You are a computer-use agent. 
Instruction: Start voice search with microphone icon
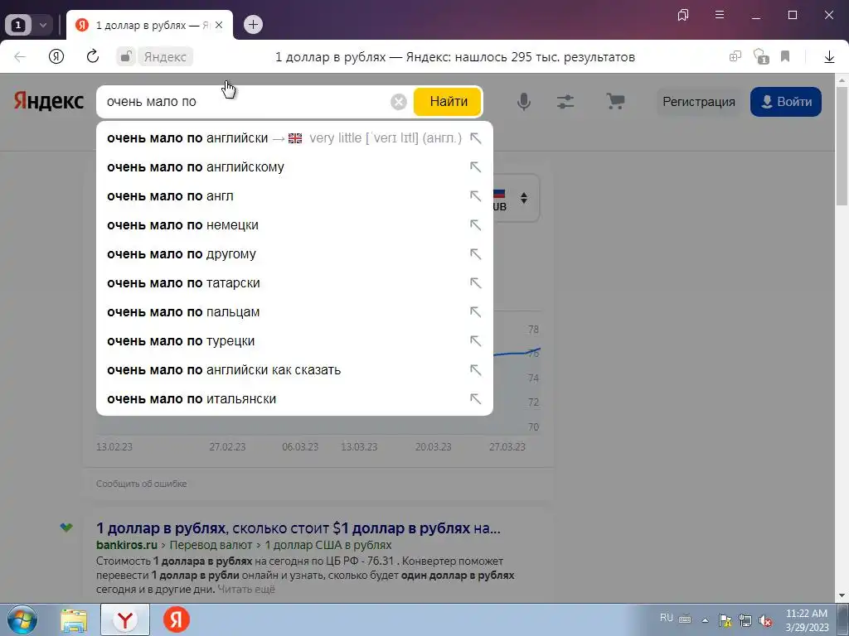coord(524,102)
